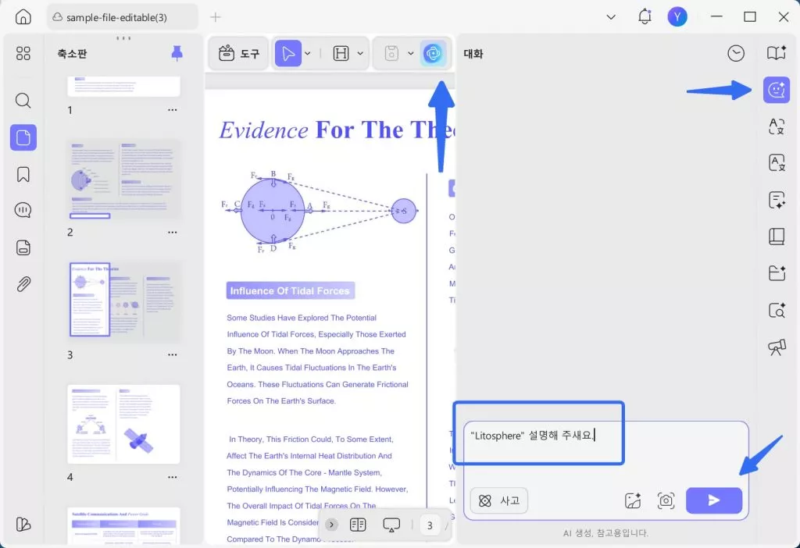Image resolution: width=800 pixels, height=548 pixels.
Task: Click the Influence Of Tidal Forces heading
Action: (291, 291)
